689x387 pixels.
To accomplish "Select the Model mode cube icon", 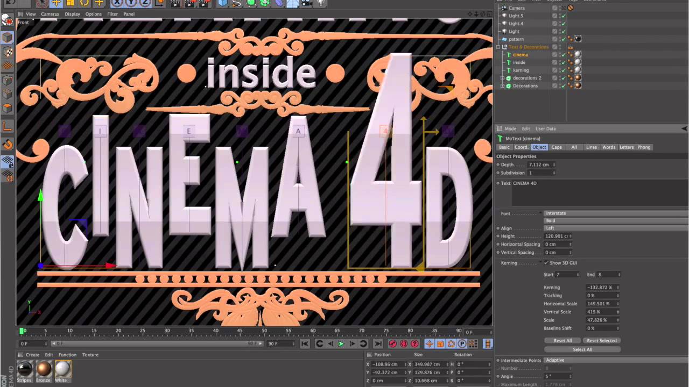I will click(x=8, y=38).
